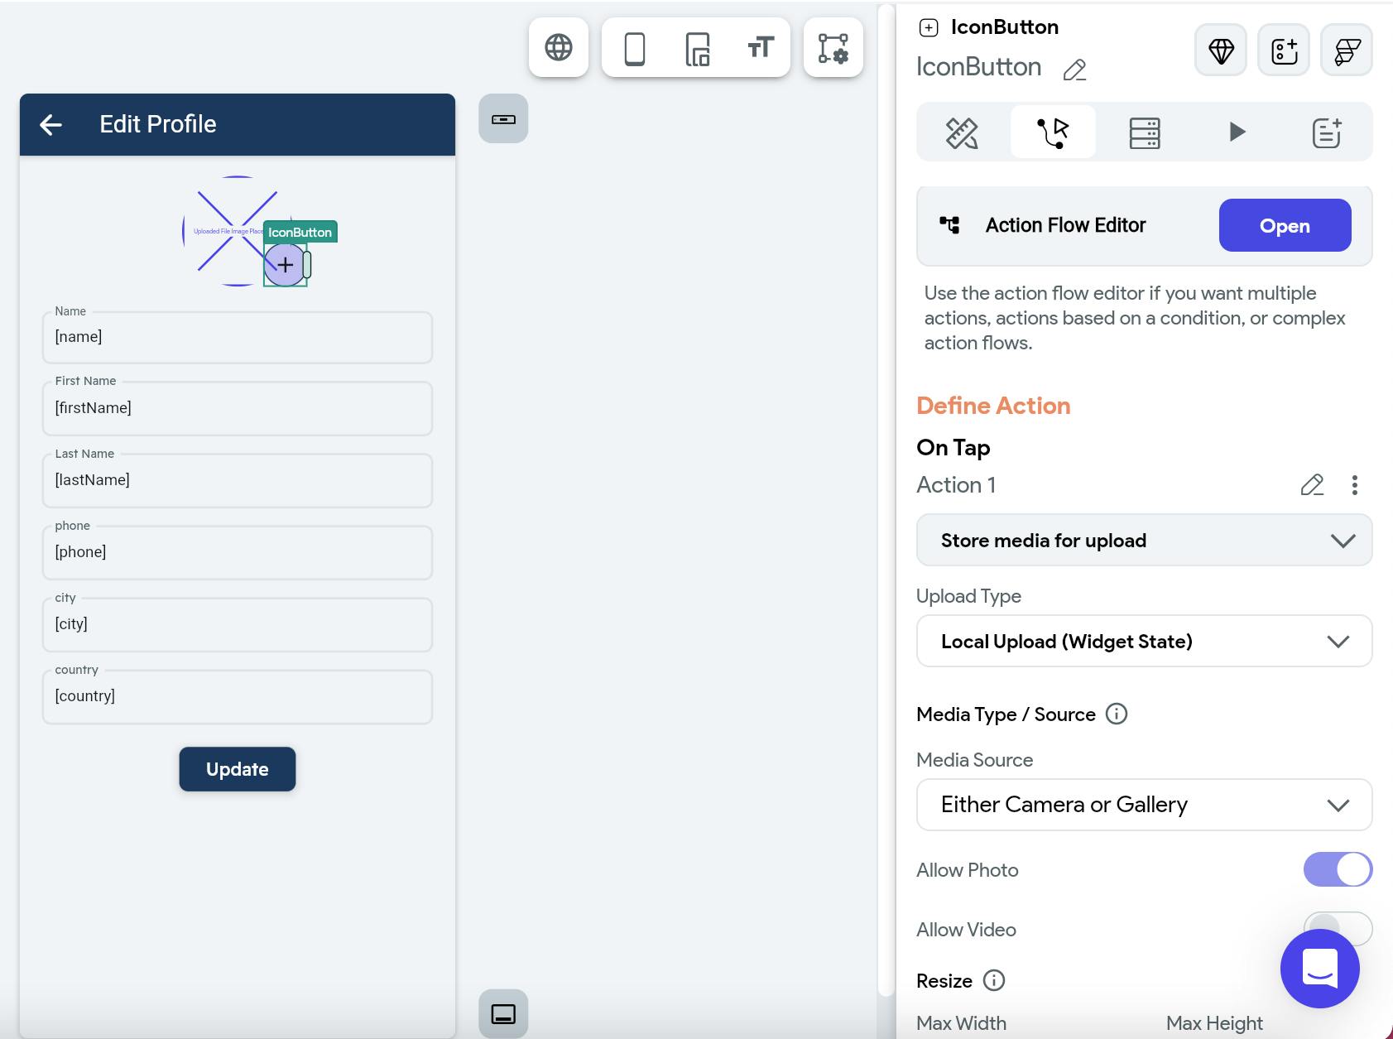Open the Documentation notes tab

pyautogui.click(x=1327, y=132)
